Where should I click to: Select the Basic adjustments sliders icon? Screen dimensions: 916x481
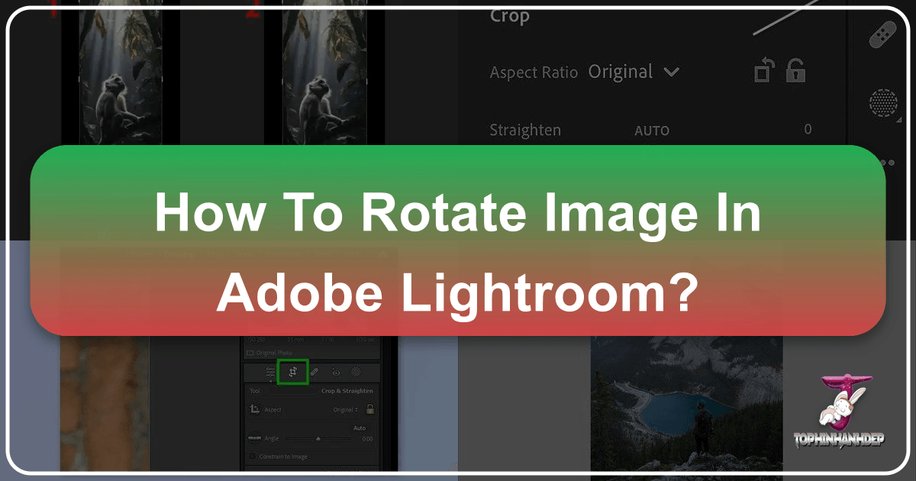tap(270, 372)
